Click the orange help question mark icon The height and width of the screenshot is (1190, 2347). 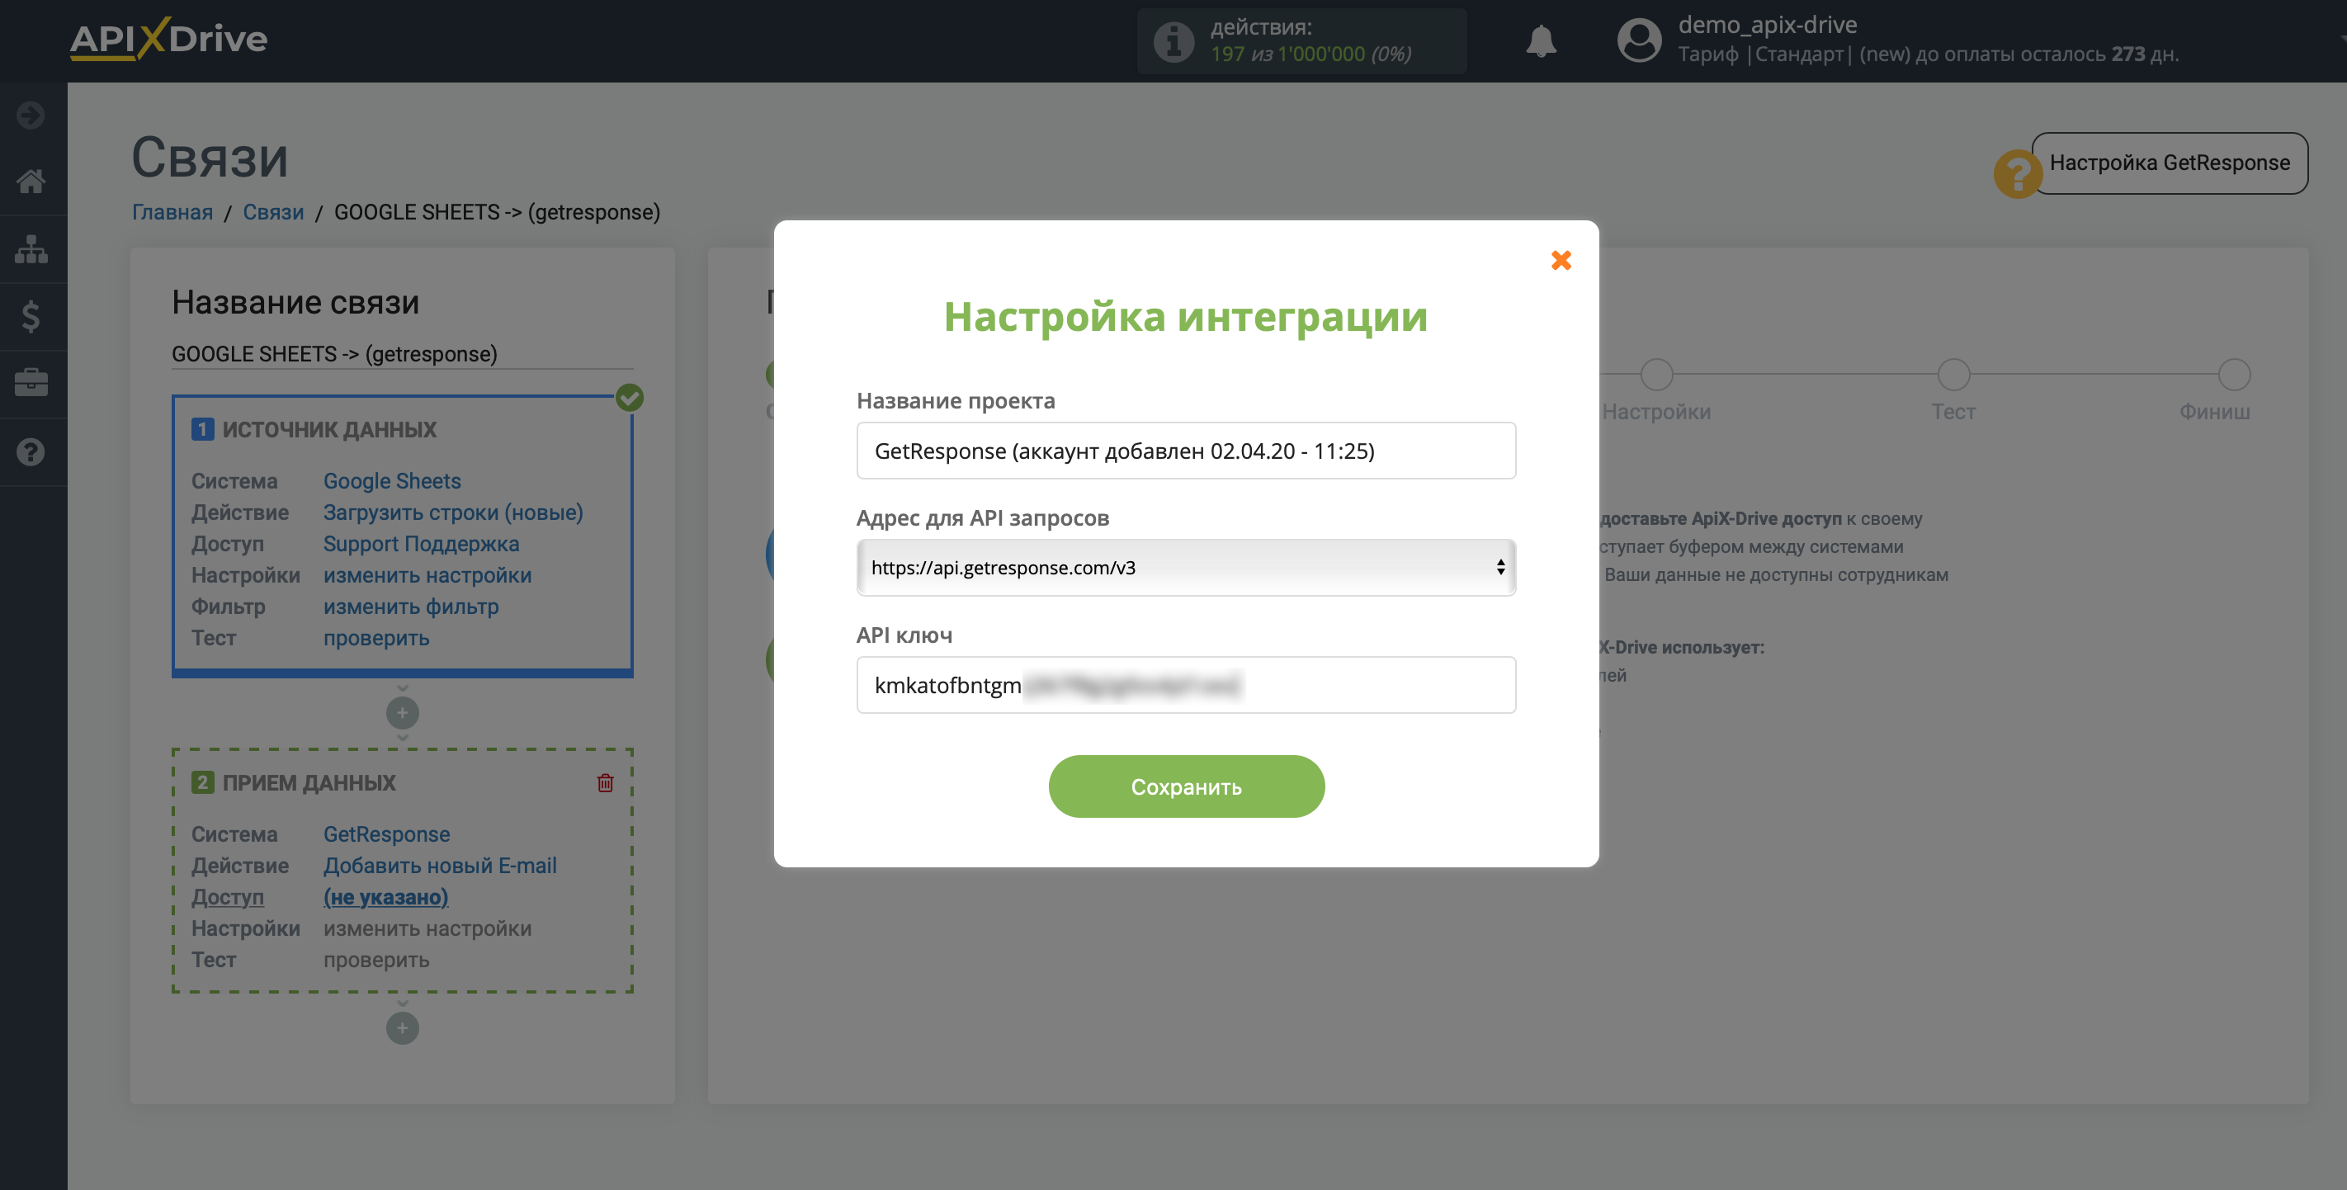tap(2017, 173)
